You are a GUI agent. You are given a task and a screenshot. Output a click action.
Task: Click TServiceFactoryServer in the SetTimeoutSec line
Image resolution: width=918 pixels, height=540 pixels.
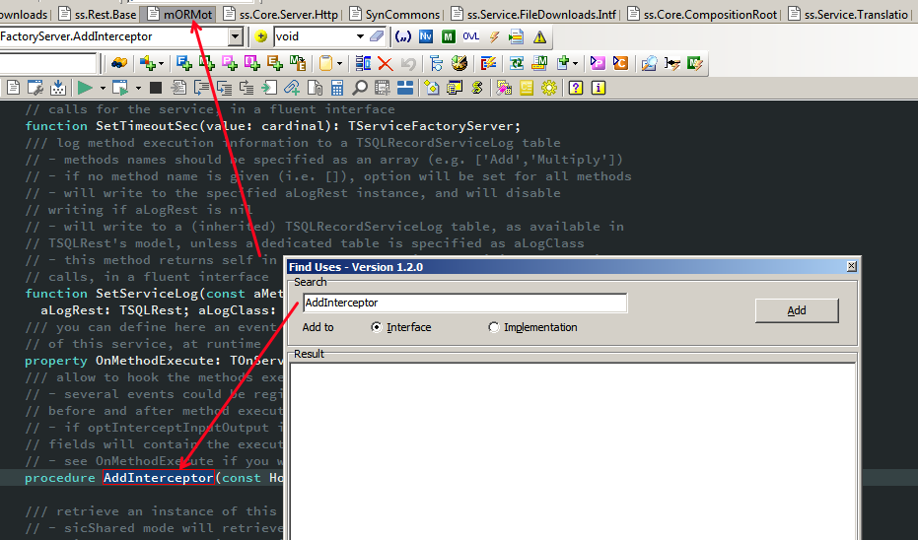(430, 126)
